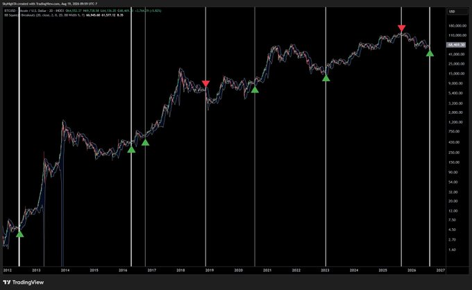Click the 3,200.00 price scale label
The image size is (472, 290).
[456, 103]
